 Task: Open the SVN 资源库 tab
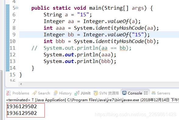click(106, 93)
